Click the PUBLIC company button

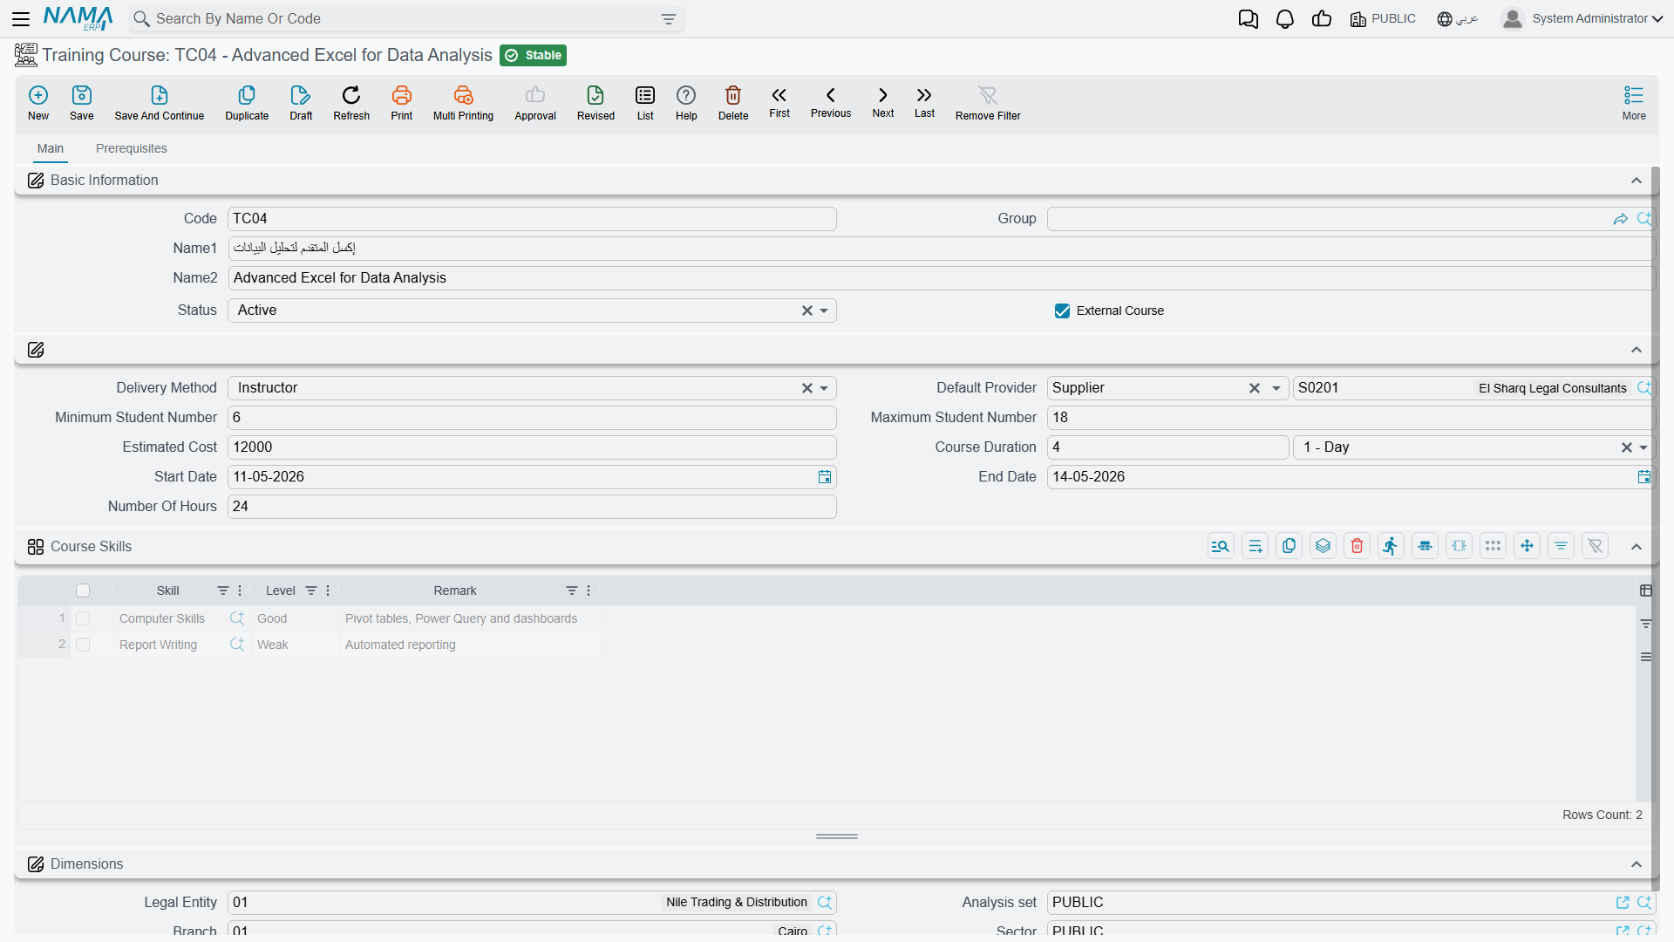click(x=1383, y=19)
